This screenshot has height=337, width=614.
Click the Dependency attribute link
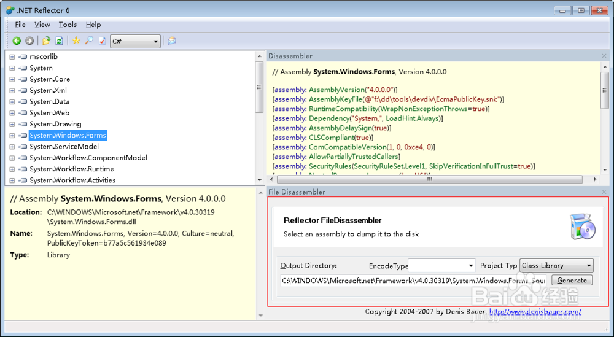pyautogui.click(x=329, y=118)
